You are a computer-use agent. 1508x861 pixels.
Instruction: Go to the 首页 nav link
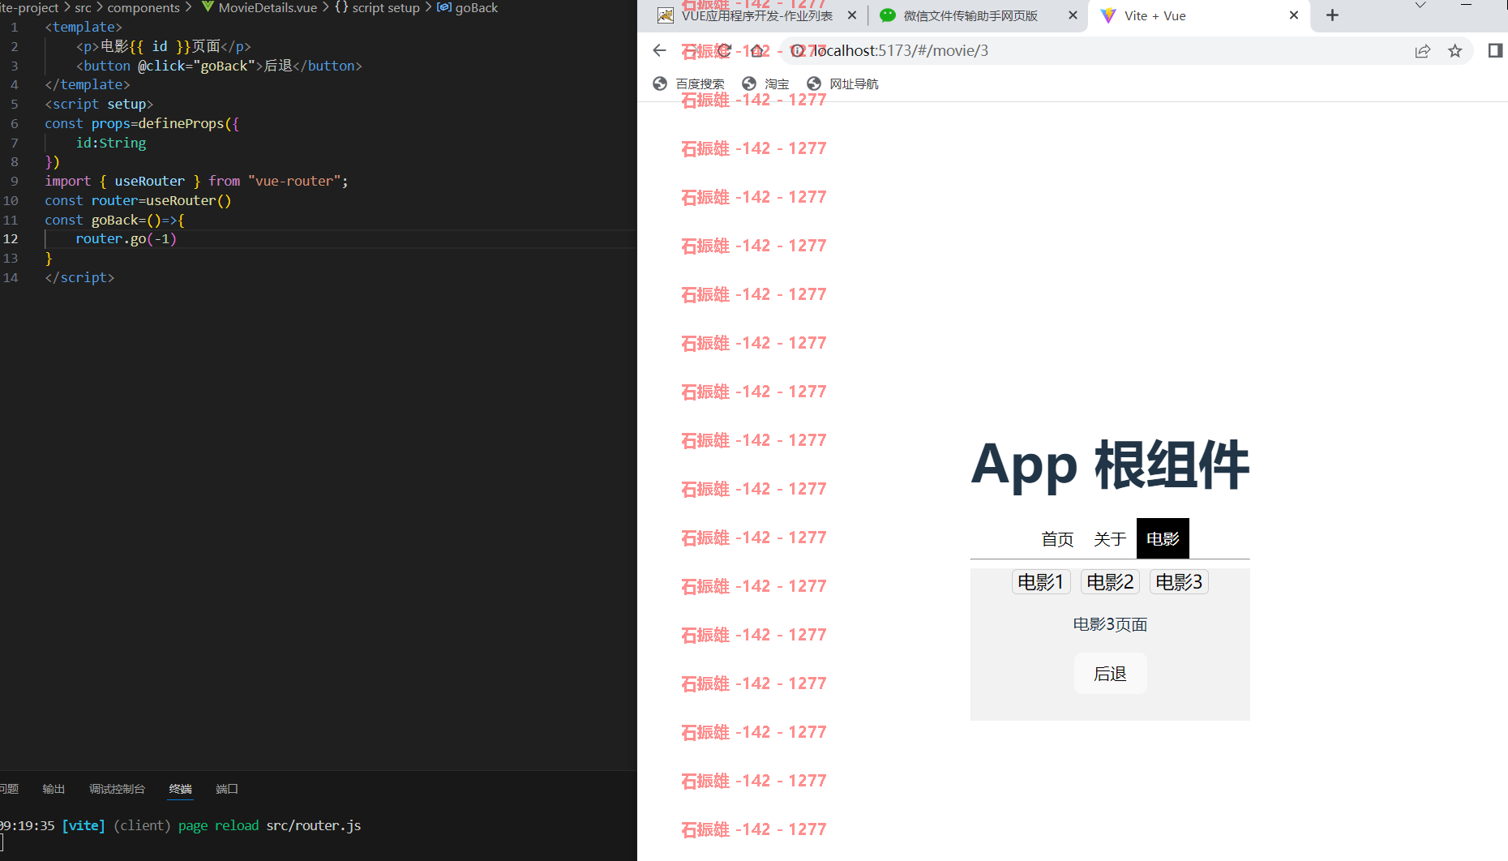point(1057,539)
